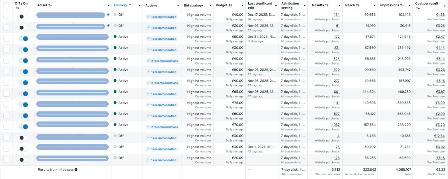Click the €12.64 cost per result value

click(x=439, y=136)
